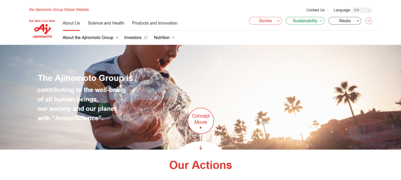Click the Investors external link icon

146,37
